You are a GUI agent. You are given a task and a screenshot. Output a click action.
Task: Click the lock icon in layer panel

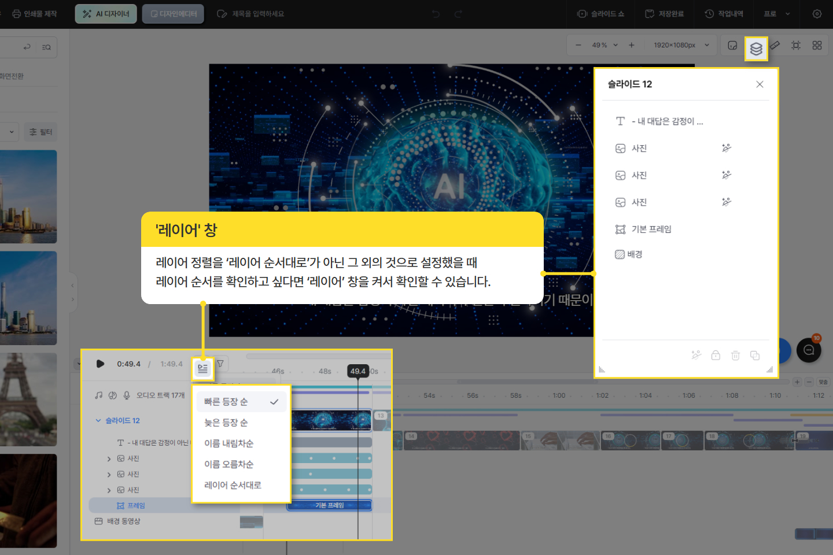(716, 356)
